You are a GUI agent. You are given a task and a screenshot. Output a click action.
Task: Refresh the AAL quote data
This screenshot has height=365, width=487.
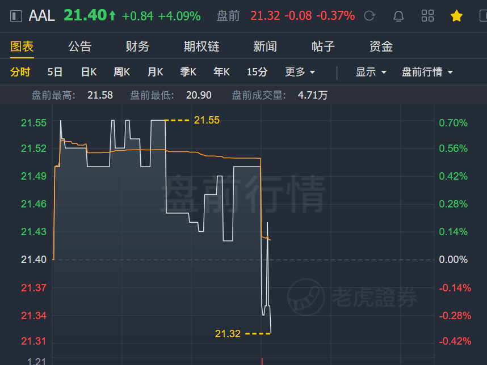(x=370, y=16)
